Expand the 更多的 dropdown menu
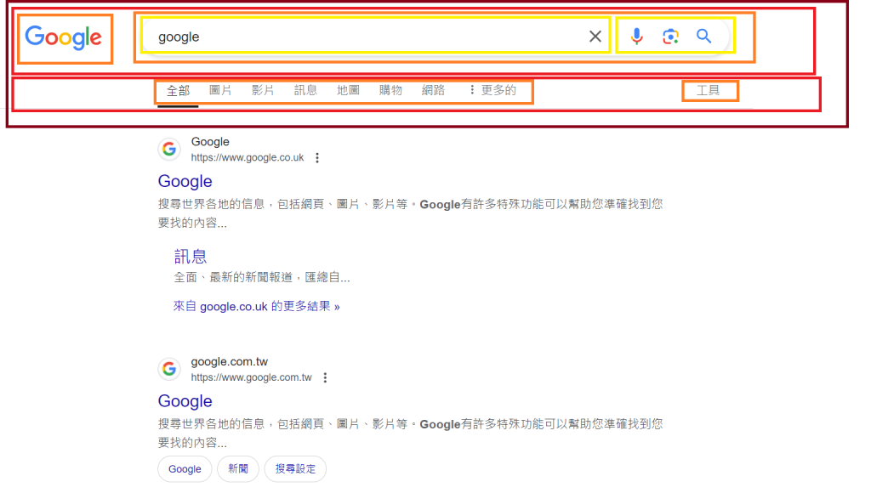The image size is (871, 493). click(x=493, y=90)
